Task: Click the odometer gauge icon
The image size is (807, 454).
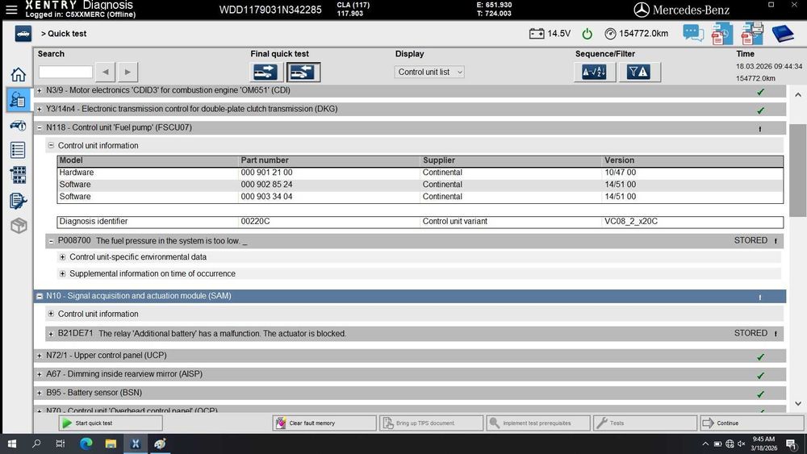Action: point(610,34)
